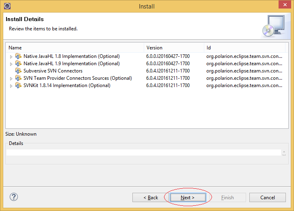Go back with the < Back button

(151, 198)
